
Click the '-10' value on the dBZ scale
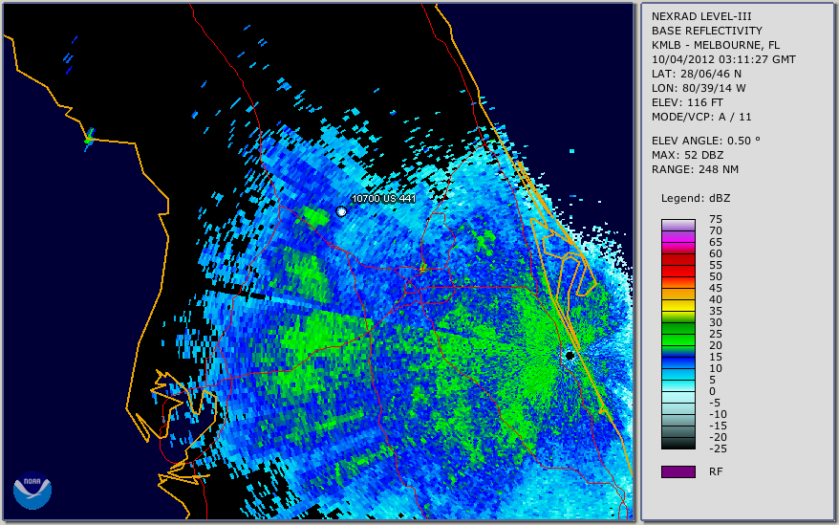click(x=718, y=414)
